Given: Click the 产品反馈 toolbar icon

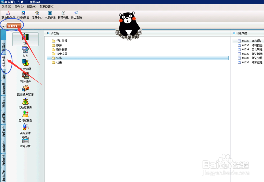Looking at the screenshot, I should (50, 13).
